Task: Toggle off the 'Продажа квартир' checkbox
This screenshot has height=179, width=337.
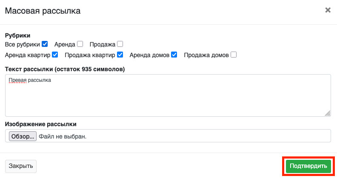Action: (x=120, y=55)
